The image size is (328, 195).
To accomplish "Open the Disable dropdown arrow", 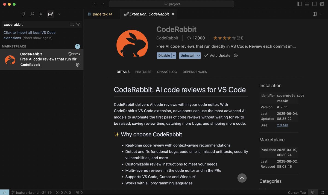I will pos(174,56).
